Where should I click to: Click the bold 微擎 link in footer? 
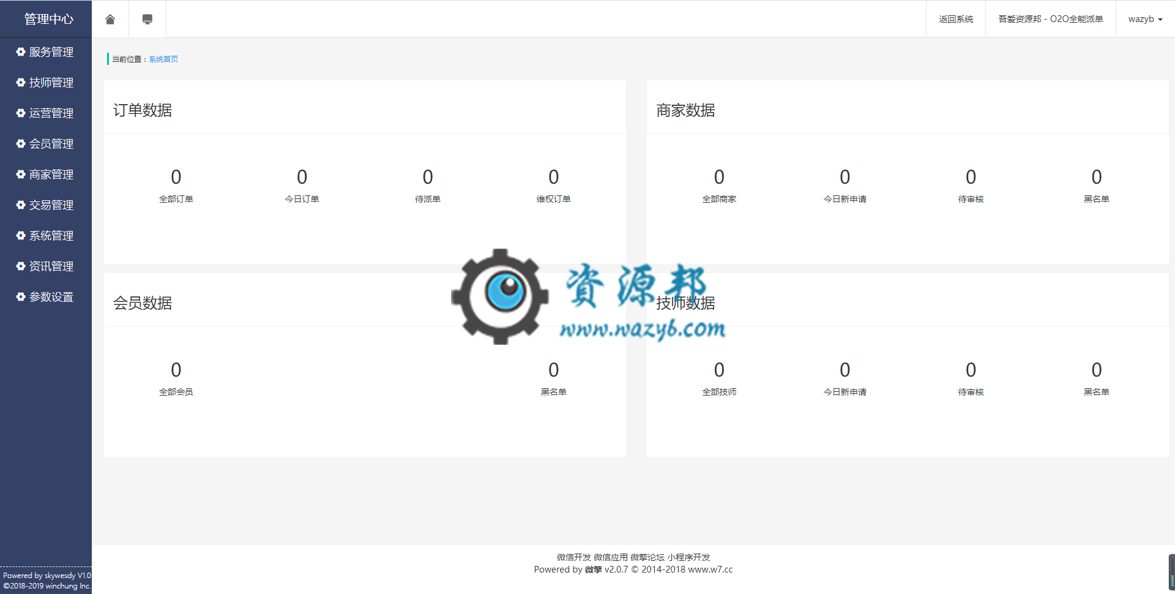593,570
